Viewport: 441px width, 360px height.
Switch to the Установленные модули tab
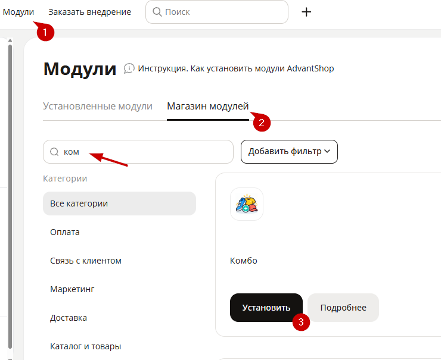point(98,106)
